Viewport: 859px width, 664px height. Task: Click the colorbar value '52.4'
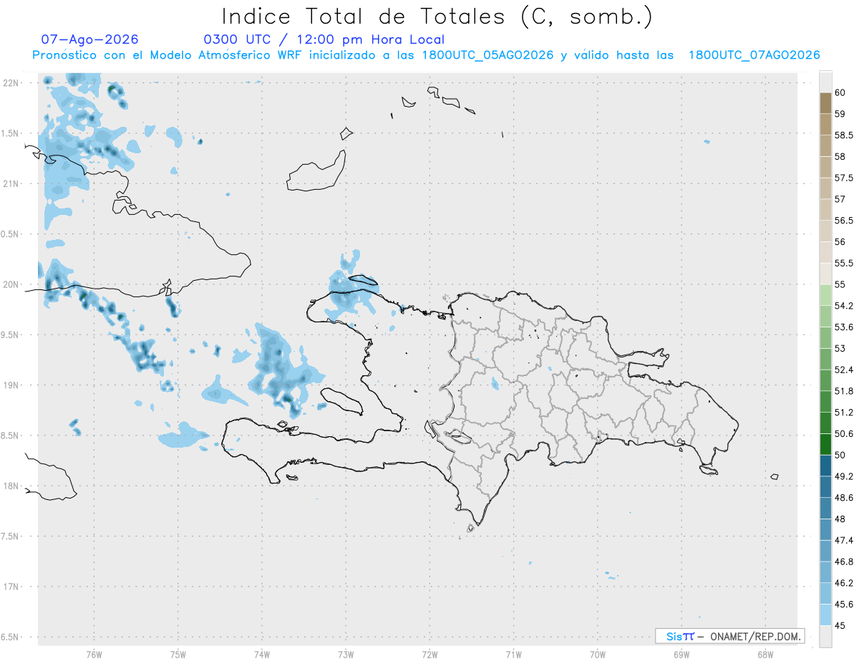point(843,370)
